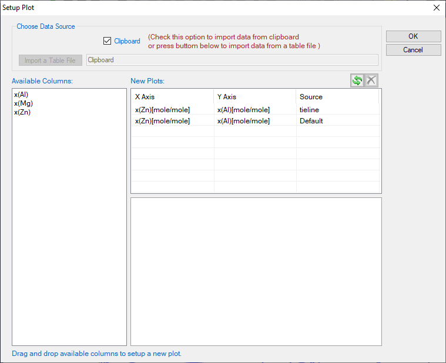This screenshot has height=363, width=446.
Task: Click the first empty row in New Plots
Action: [x=256, y=132]
